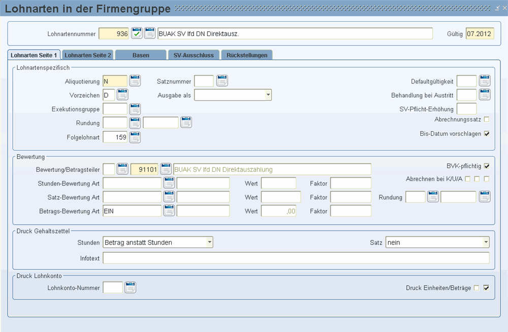Check middle Abrechnen bei K/U/A checkbox
Viewport: 508px width, 332px height.
(477, 179)
